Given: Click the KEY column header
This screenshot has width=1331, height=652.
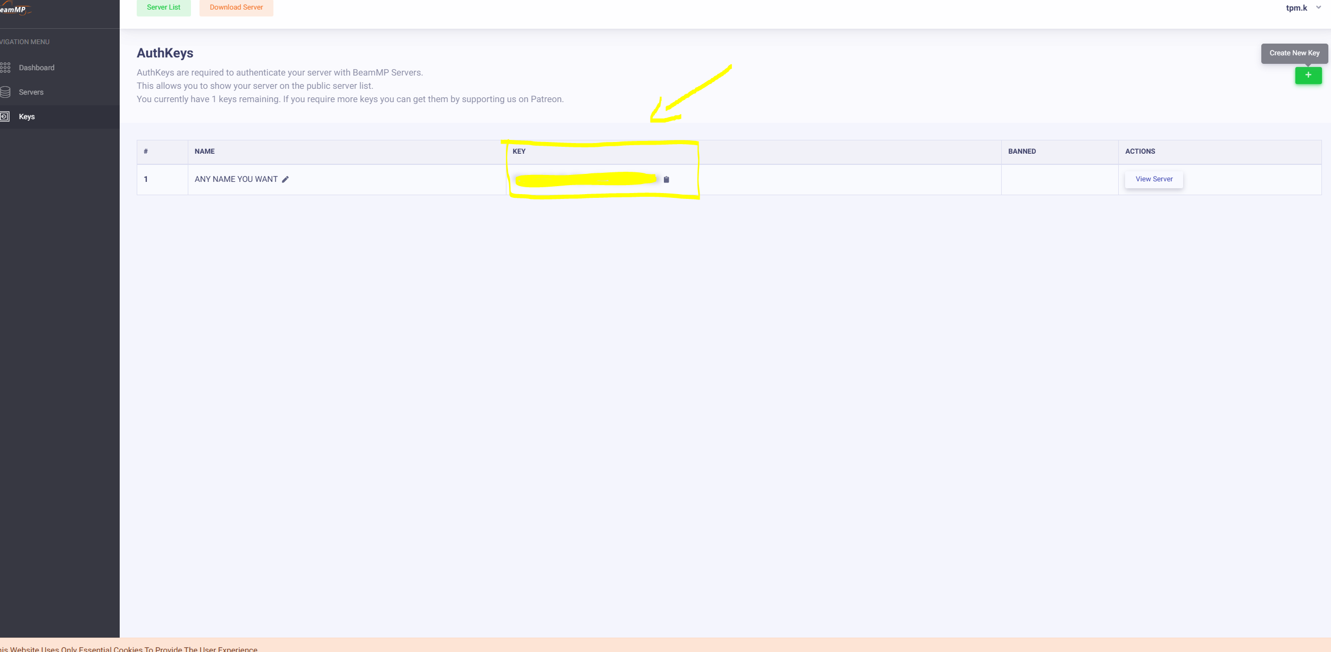Looking at the screenshot, I should click(x=519, y=152).
